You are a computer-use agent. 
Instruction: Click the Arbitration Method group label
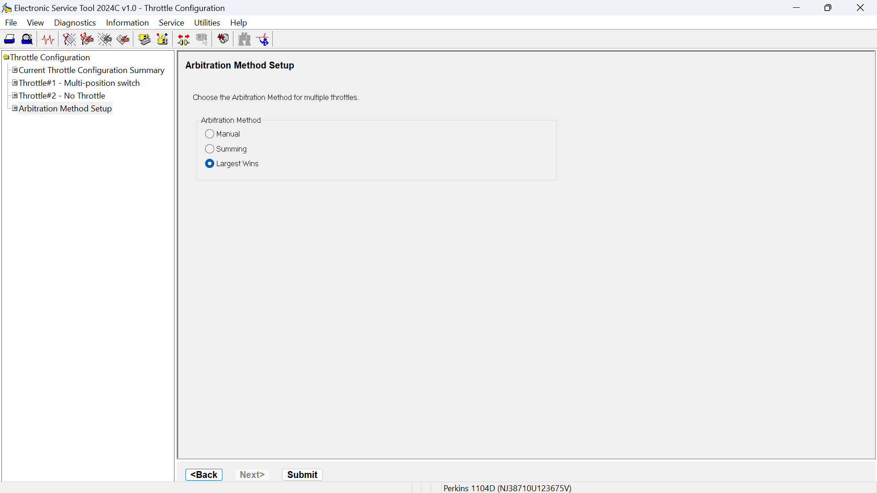tap(231, 120)
